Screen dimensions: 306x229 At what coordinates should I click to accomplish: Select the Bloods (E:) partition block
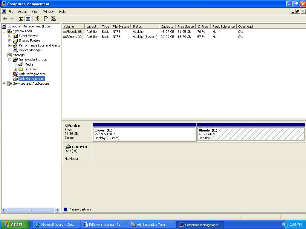pos(251,134)
